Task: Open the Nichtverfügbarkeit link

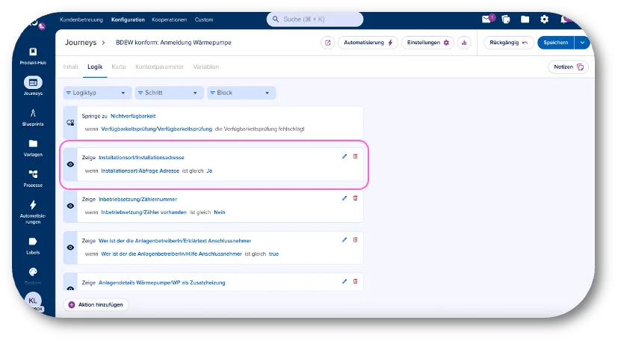Action: (x=133, y=116)
